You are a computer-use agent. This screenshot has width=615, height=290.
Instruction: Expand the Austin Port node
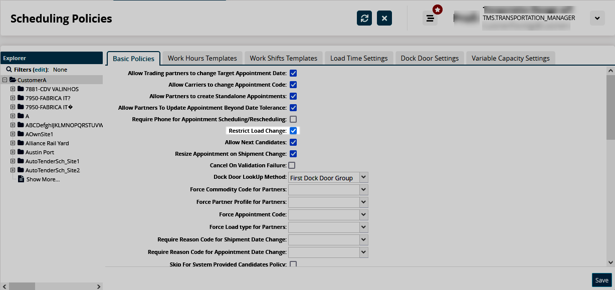[x=13, y=152]
